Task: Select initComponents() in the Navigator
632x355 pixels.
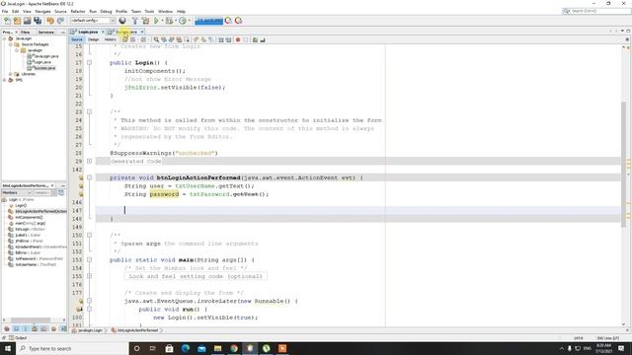Action: point(29,217)
